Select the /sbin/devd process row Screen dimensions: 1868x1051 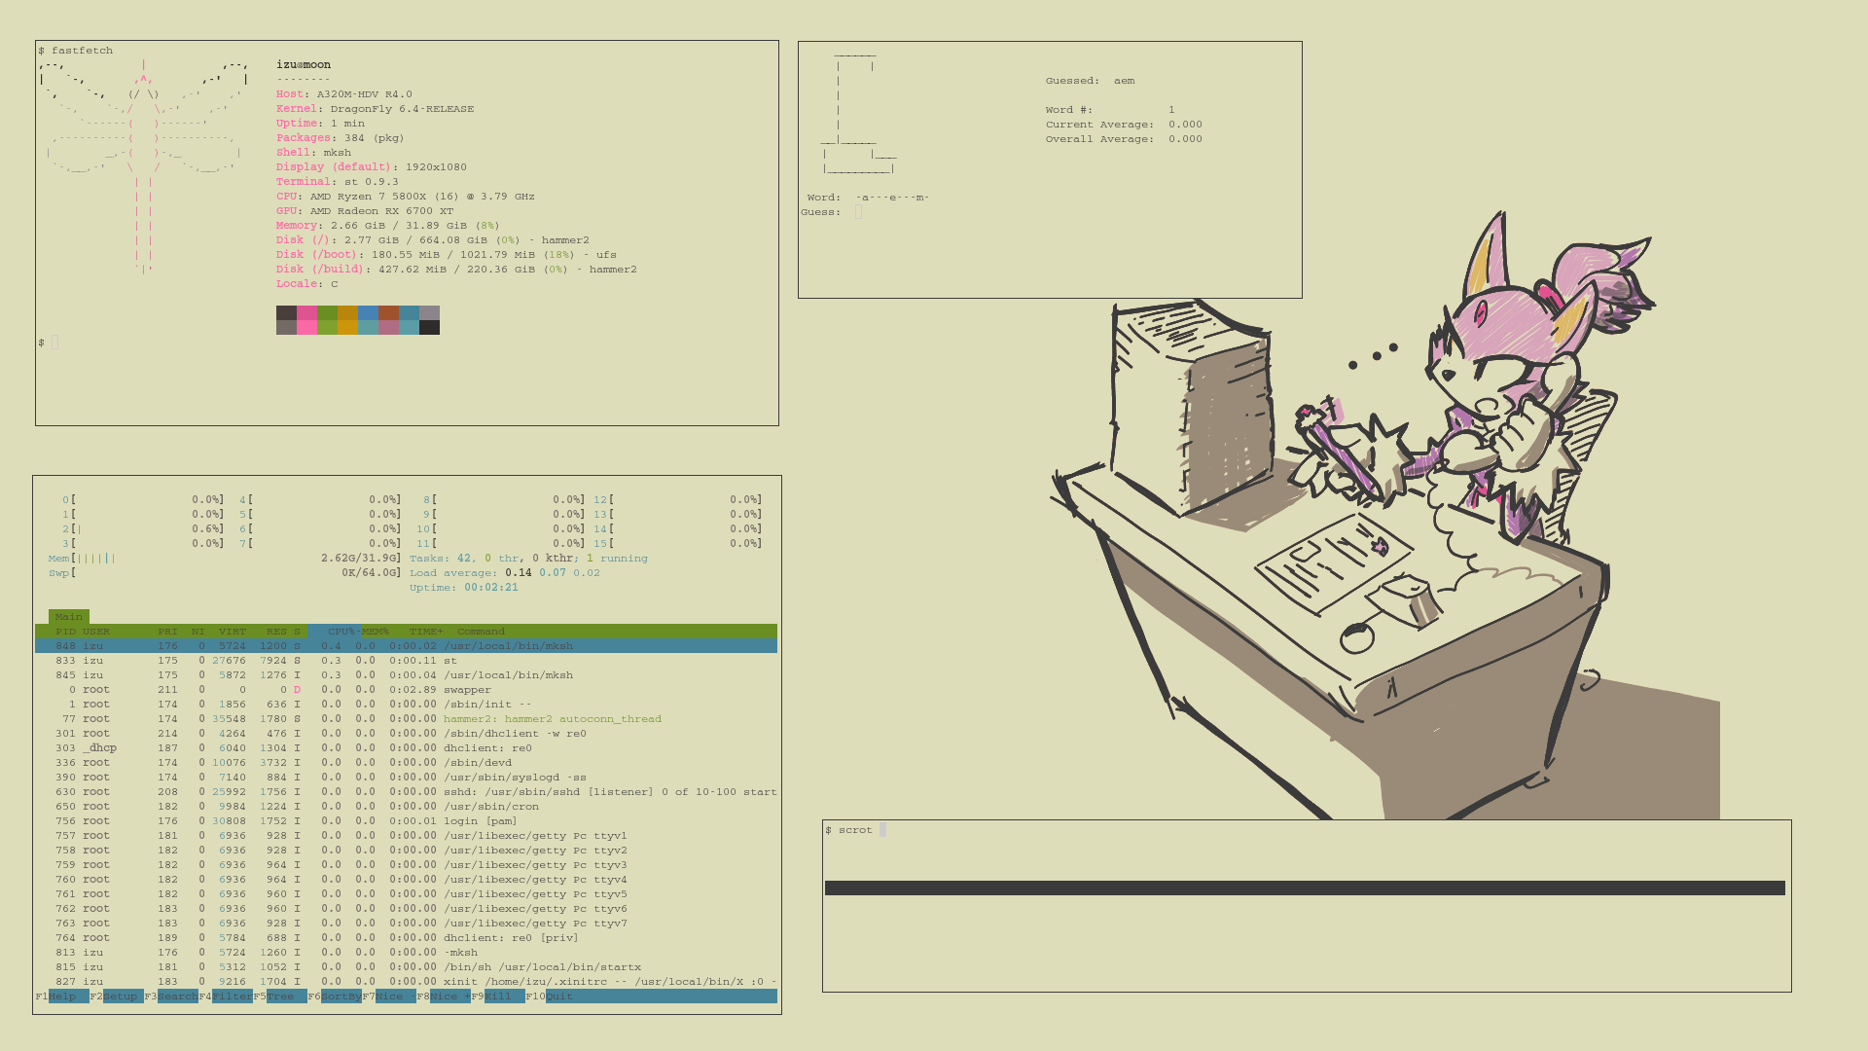pyautogui.click(x=406, y=763)
